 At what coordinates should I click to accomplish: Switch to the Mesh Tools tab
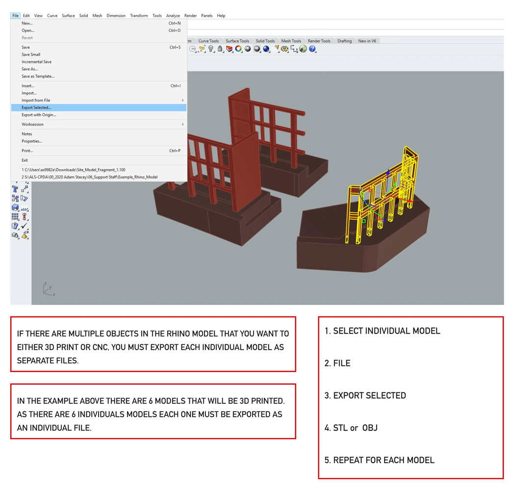[x=291, y=41]
